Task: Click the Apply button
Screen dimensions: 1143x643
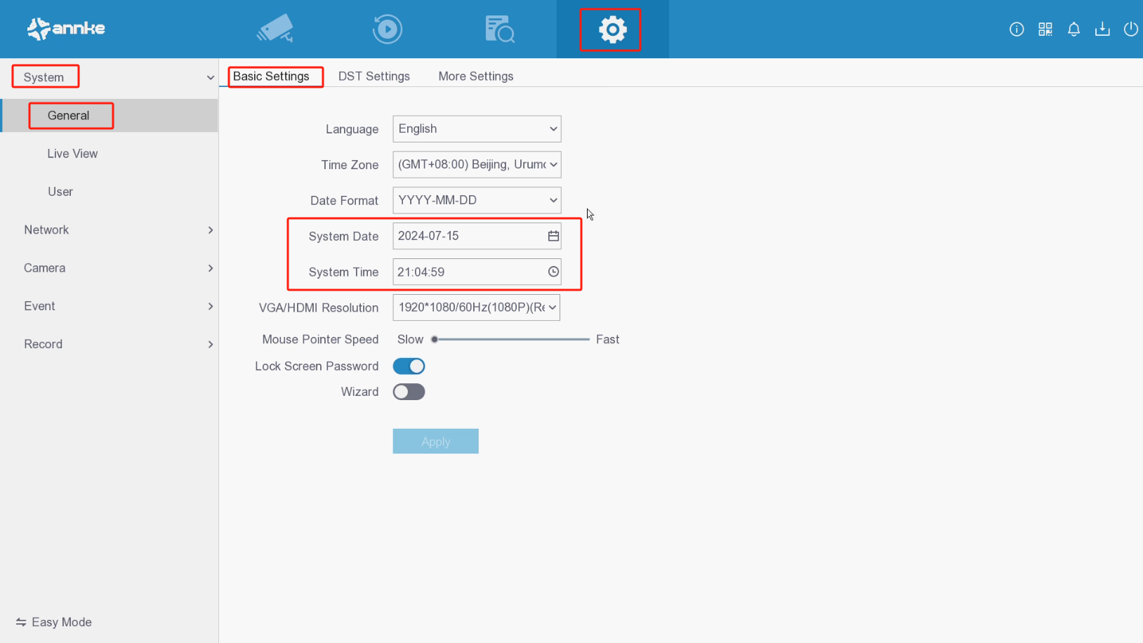Action: point(435,442)
